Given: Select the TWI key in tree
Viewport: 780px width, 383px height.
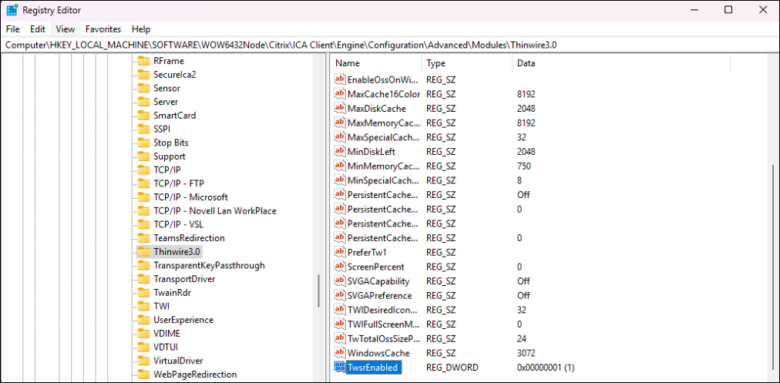Looking at the screenshot, I should [161, 306].
